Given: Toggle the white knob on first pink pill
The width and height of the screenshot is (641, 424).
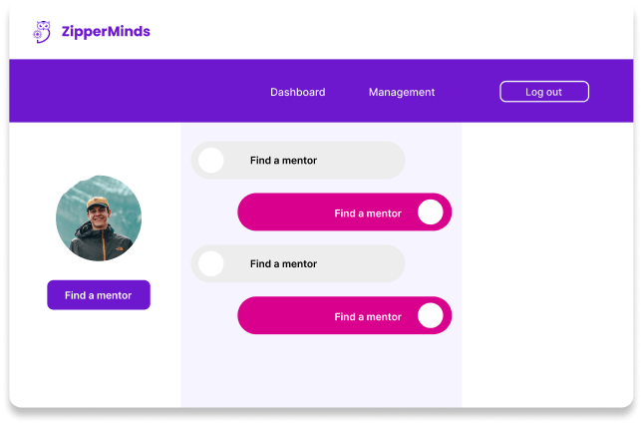Looking at the screenshot, I should click(431, 212).
